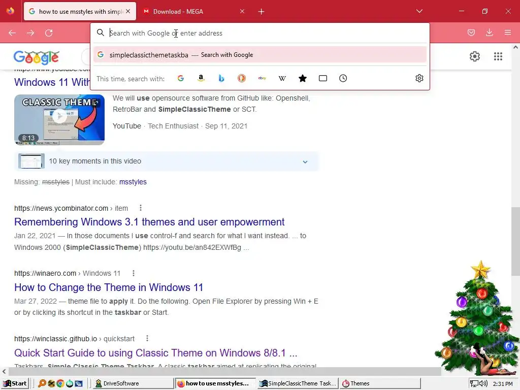Viewport: 520px width, 390px height.
Task: Switch to Download - MEGA tab
Action: (194, 11)
